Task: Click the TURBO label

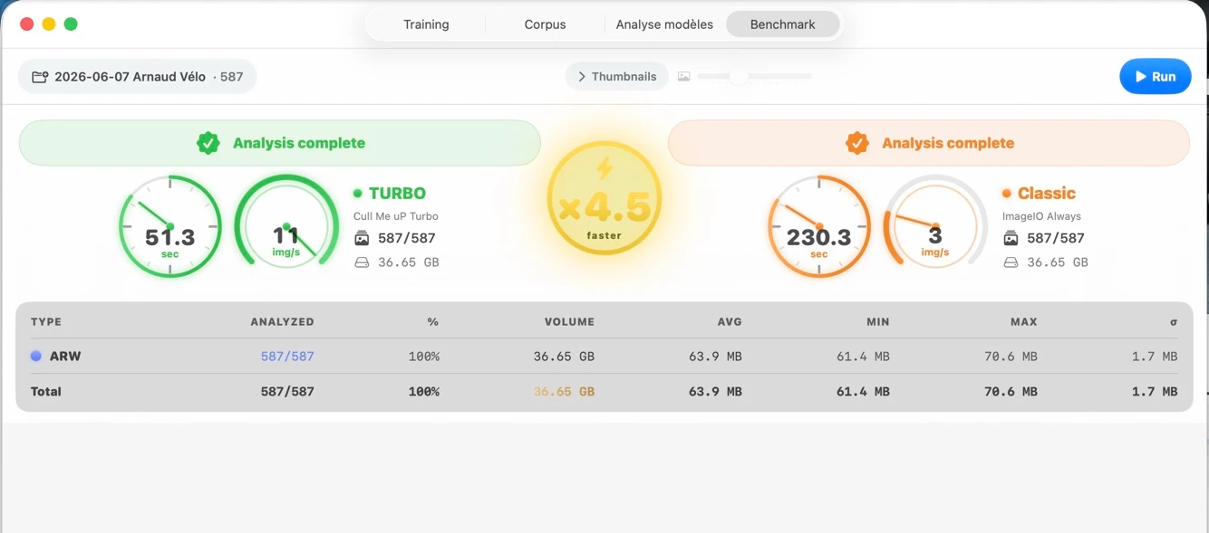Action: pos(397,193)
